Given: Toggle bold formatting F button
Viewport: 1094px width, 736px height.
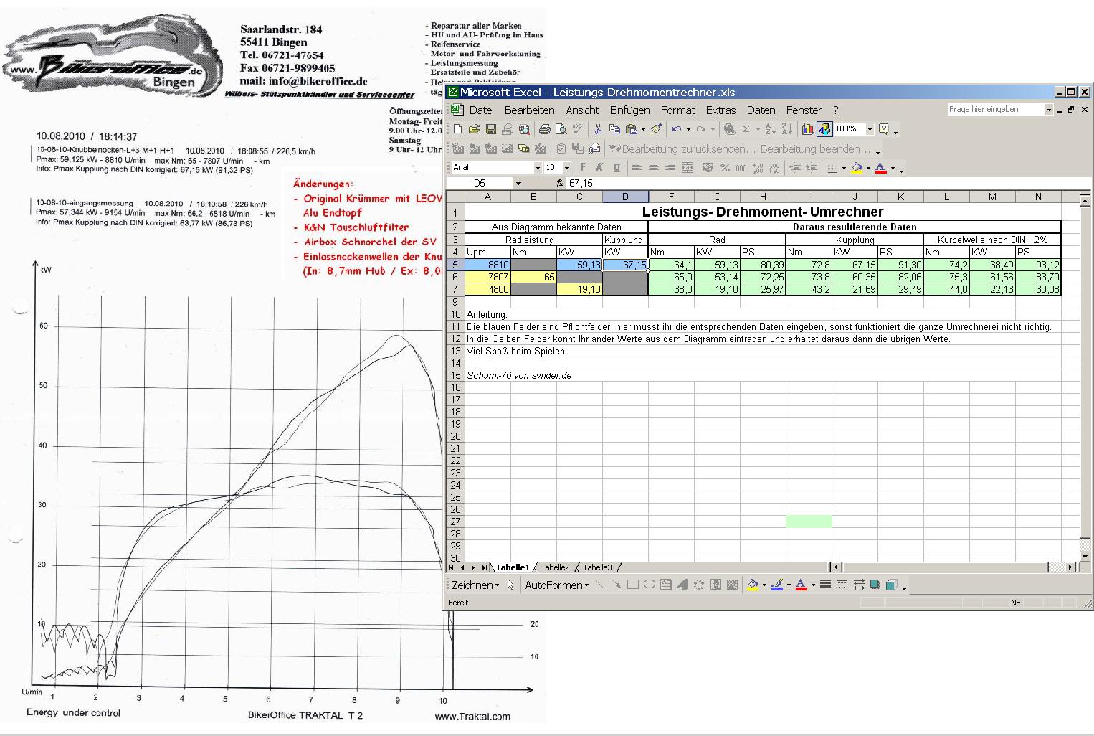Looking at the screenshot, I should pyautogui.click(x=583, y=168).
